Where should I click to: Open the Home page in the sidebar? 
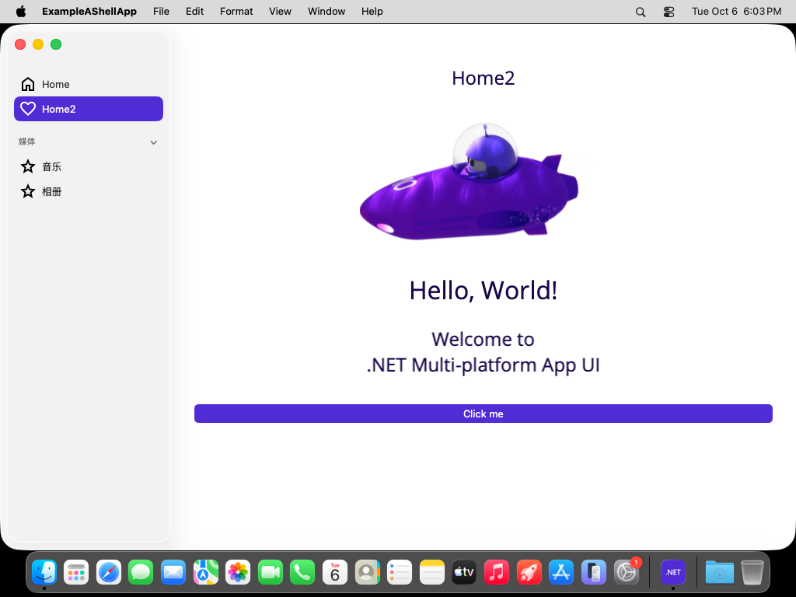point(89,84)
